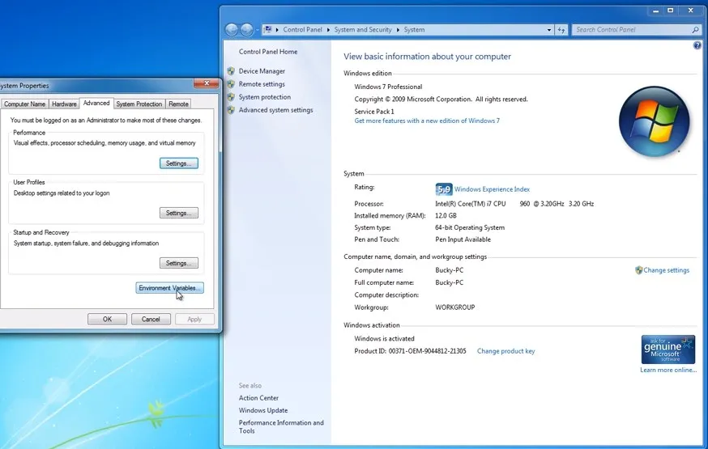
Task: Open Performance Settings button
Action: [x=179, y=163]
